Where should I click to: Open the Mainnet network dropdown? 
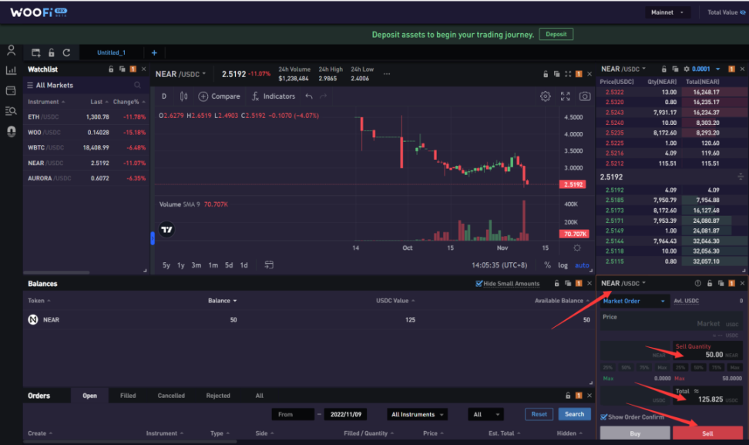(667, 12)
